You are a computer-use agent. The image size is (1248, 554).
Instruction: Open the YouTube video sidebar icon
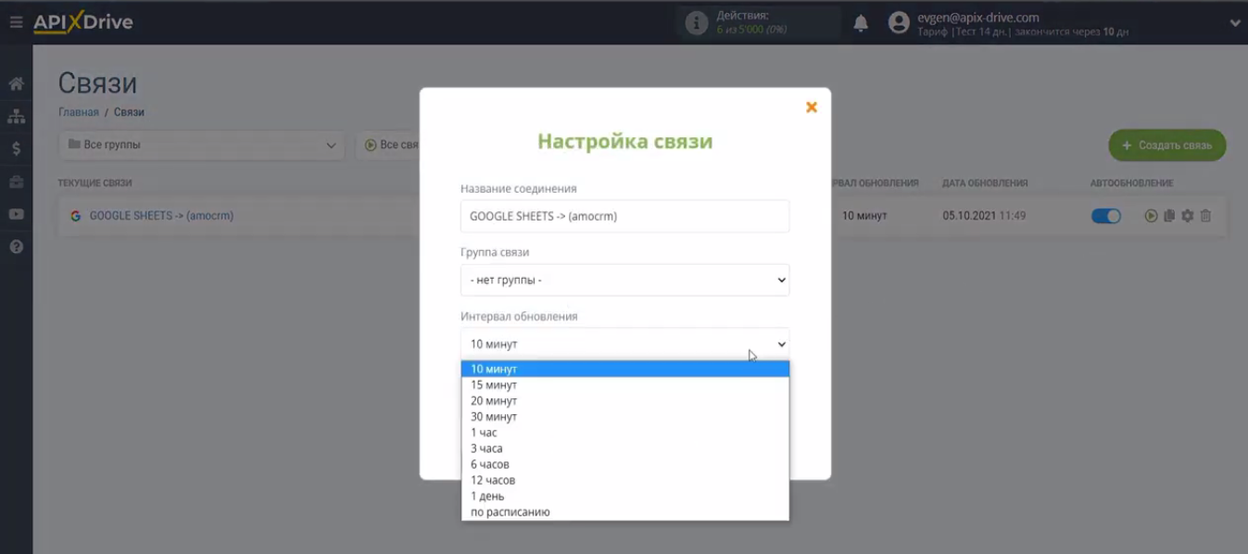tap(16, 214)
